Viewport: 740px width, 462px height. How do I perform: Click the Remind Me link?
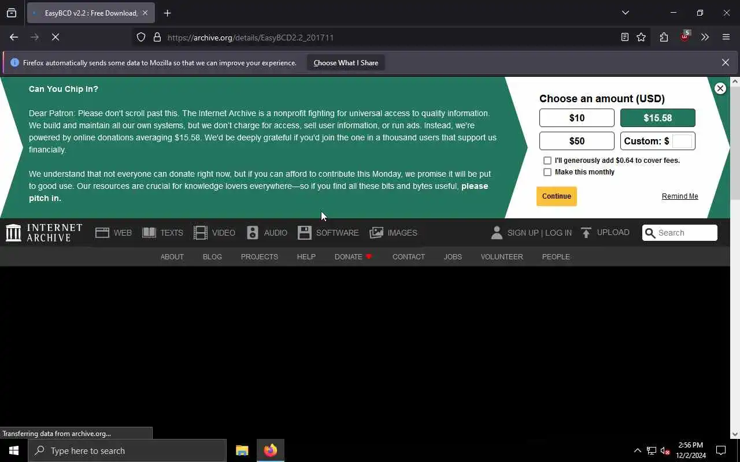(680, 196)
